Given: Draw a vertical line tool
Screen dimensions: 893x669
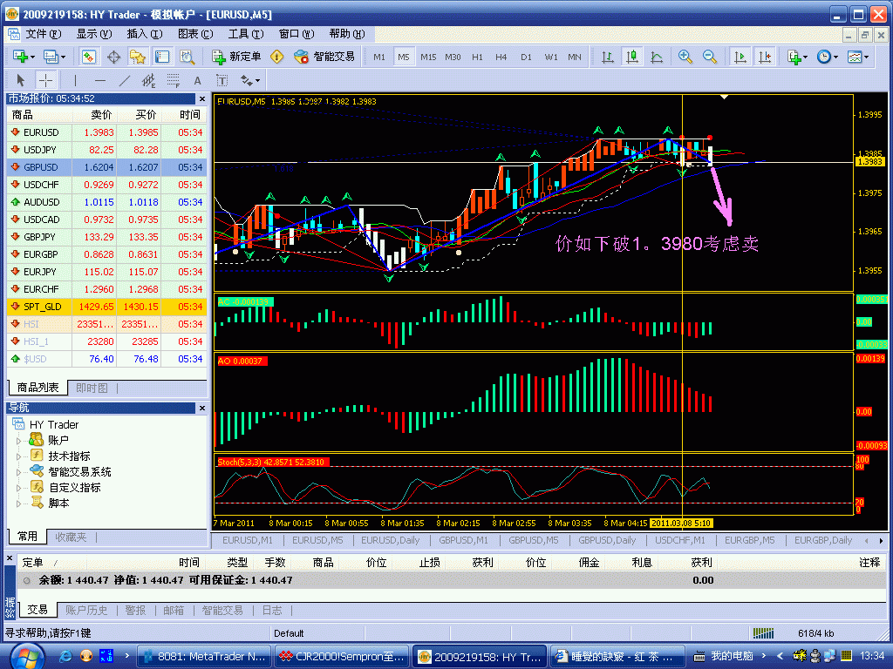Looking at the screenshot, I should [x=76, y=80].
